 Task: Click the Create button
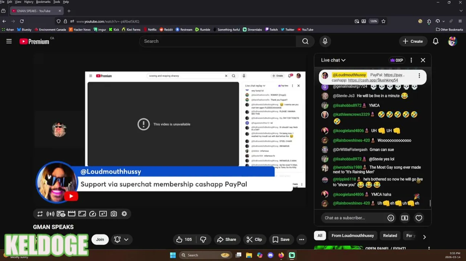point(413,41)
